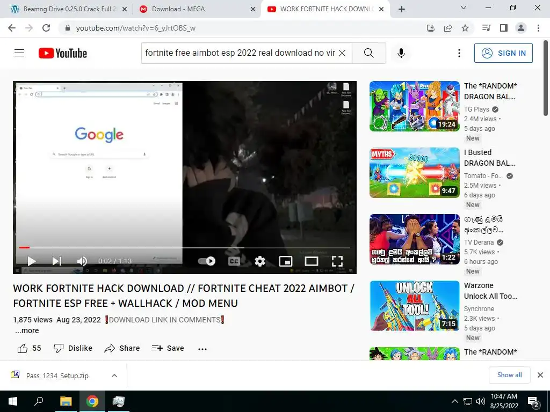Toggle closed captions CC
The image size is (550, 412).
(x=234, y=261)
